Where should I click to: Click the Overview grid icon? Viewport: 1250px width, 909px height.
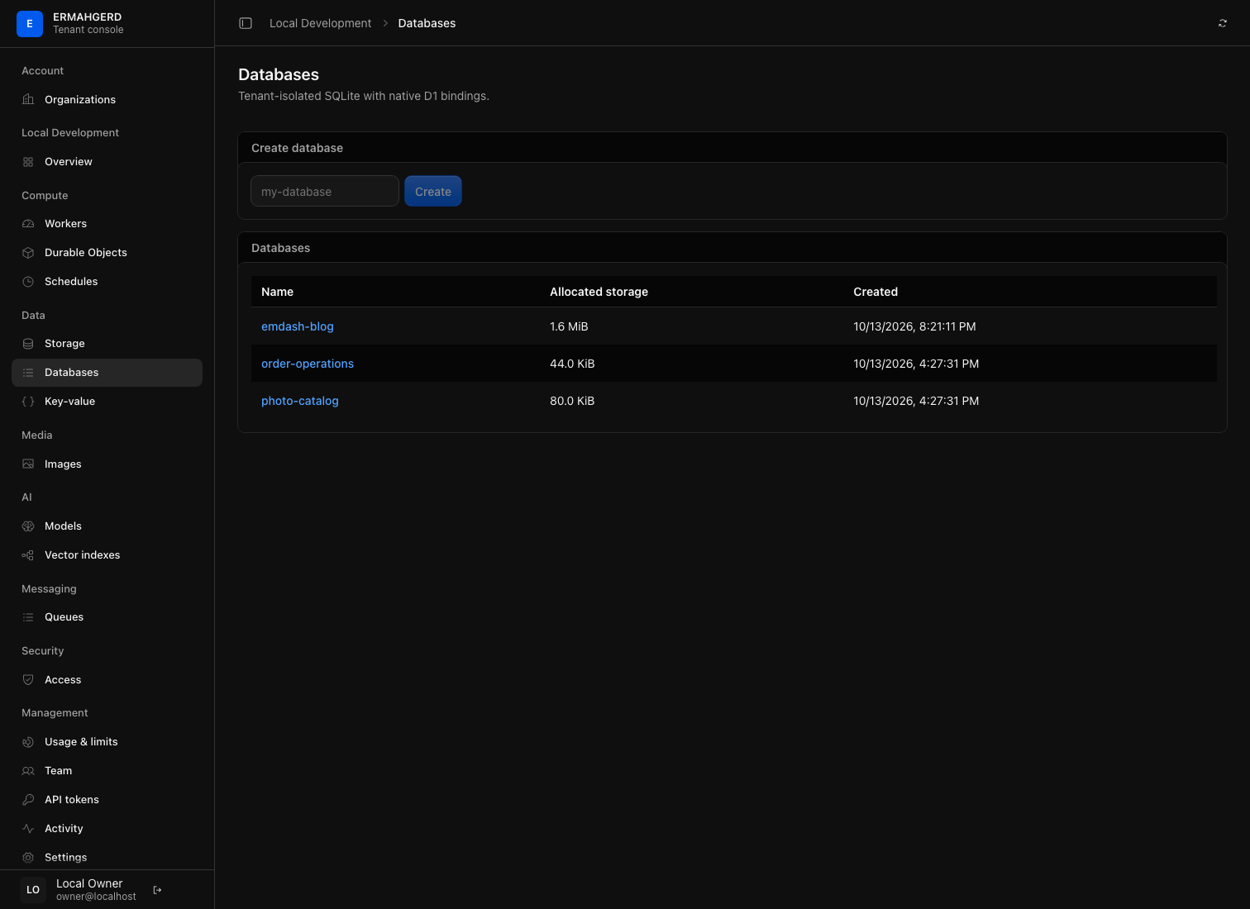point(28,162)
